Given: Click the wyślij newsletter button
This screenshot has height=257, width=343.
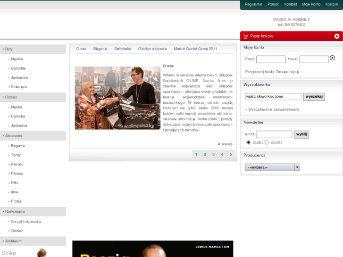Looking at the screenshot, I should pyautogui.click(x=301, y=134).
